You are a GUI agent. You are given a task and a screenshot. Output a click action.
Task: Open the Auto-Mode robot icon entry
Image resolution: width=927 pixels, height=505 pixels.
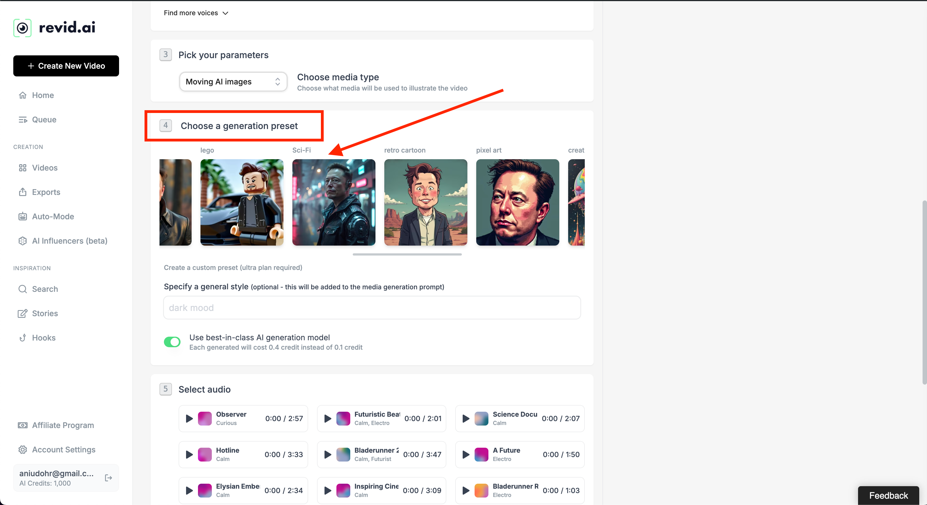click(x=23, y=216)
